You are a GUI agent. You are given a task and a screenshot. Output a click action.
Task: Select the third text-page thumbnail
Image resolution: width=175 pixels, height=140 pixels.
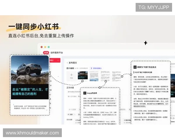click(105, 76)
